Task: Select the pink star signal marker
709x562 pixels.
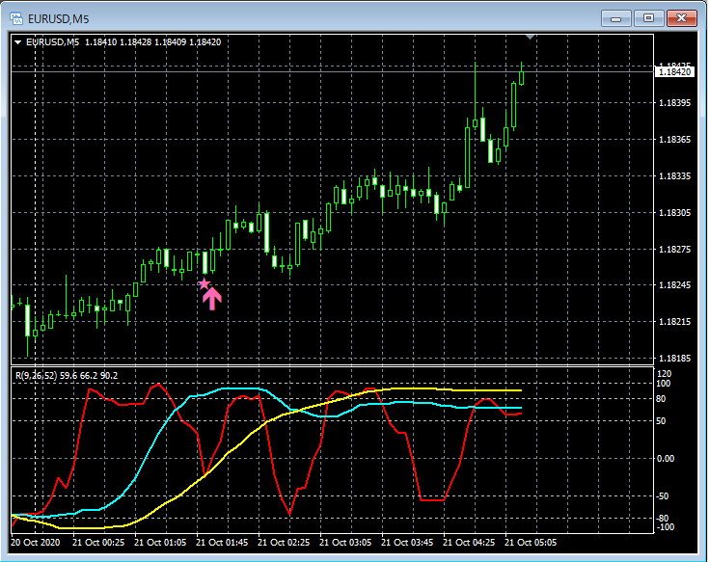Action: coord(205,284)
